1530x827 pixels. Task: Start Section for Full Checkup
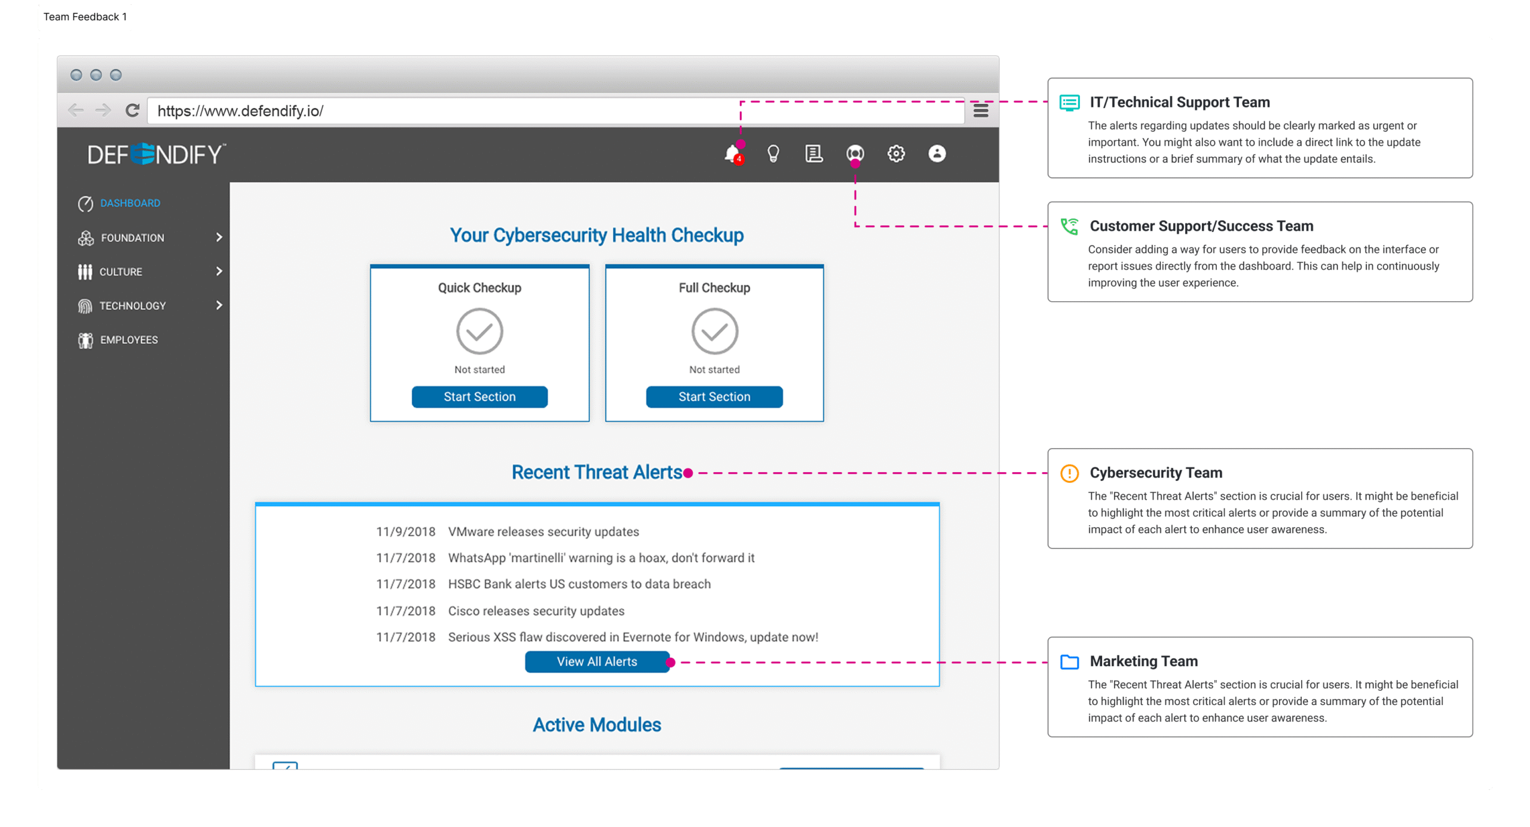coord(714,397)
